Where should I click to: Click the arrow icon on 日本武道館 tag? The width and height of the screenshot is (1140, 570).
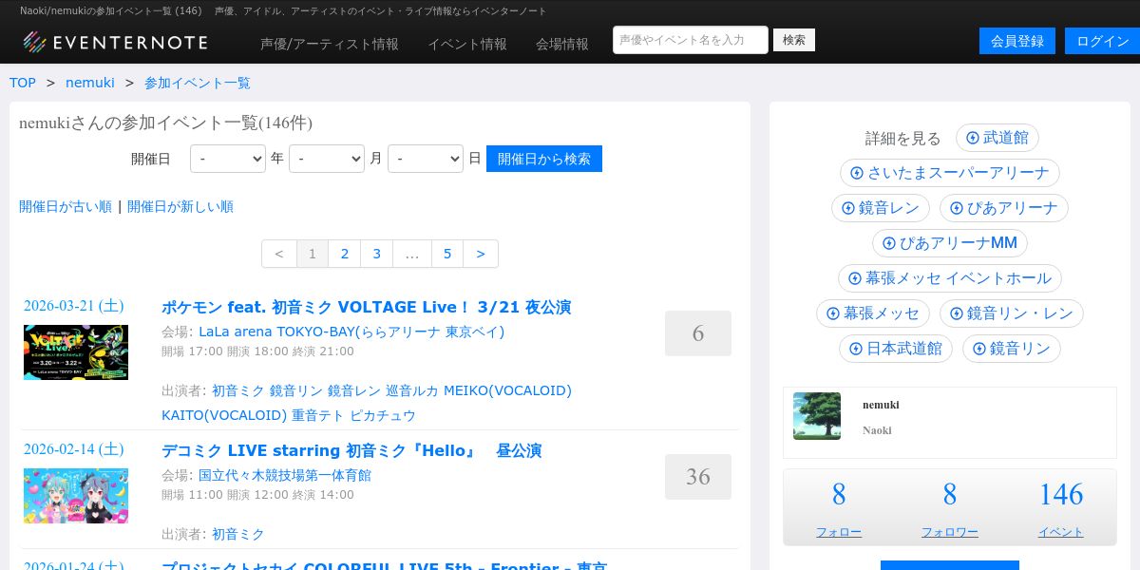(856, 349)
